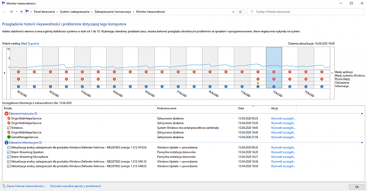Click application failure icon for 28.03.2020
The width and height of the screenshot is (367, 191).
19,72
